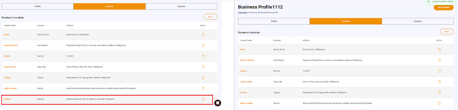
Task: Select 'Davao de Oro' location on Business Profile1112 page
Action: [x=279, y=50]
